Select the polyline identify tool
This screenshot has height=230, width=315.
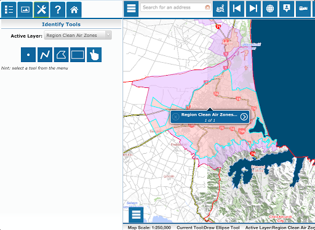tap(45, 55)
